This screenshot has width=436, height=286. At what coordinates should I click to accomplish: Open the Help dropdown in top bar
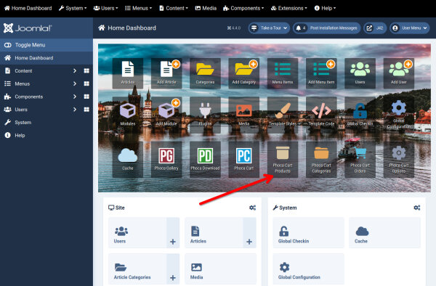(x=325, y=8)
